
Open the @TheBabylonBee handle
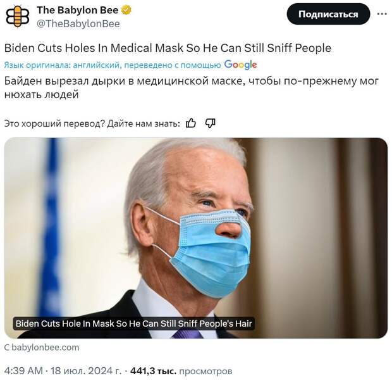point(78,24)
